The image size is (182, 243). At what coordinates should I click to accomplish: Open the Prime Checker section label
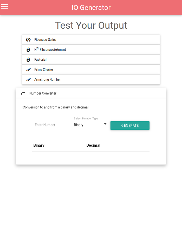click(x=44, y=70)
